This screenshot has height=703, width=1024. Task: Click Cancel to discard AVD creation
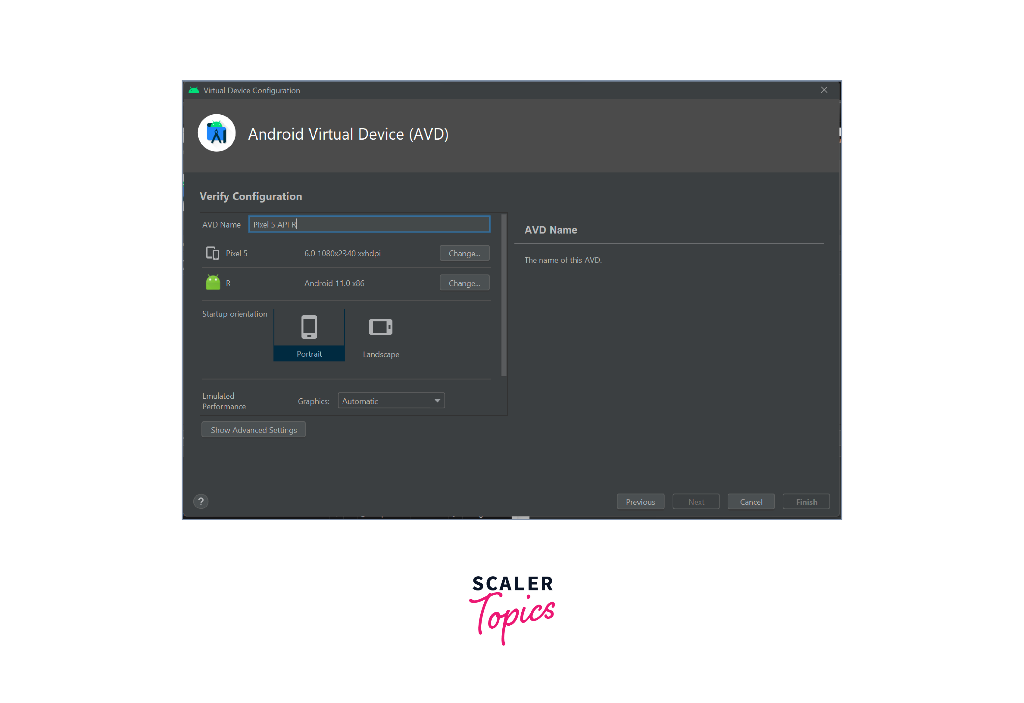coord(750,502)
